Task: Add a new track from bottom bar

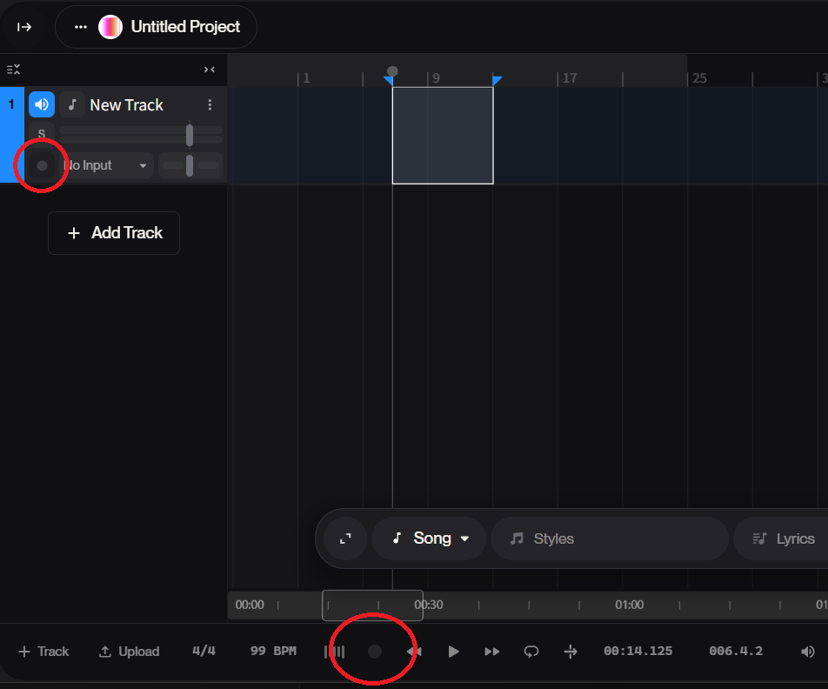Action: (43, 652)
